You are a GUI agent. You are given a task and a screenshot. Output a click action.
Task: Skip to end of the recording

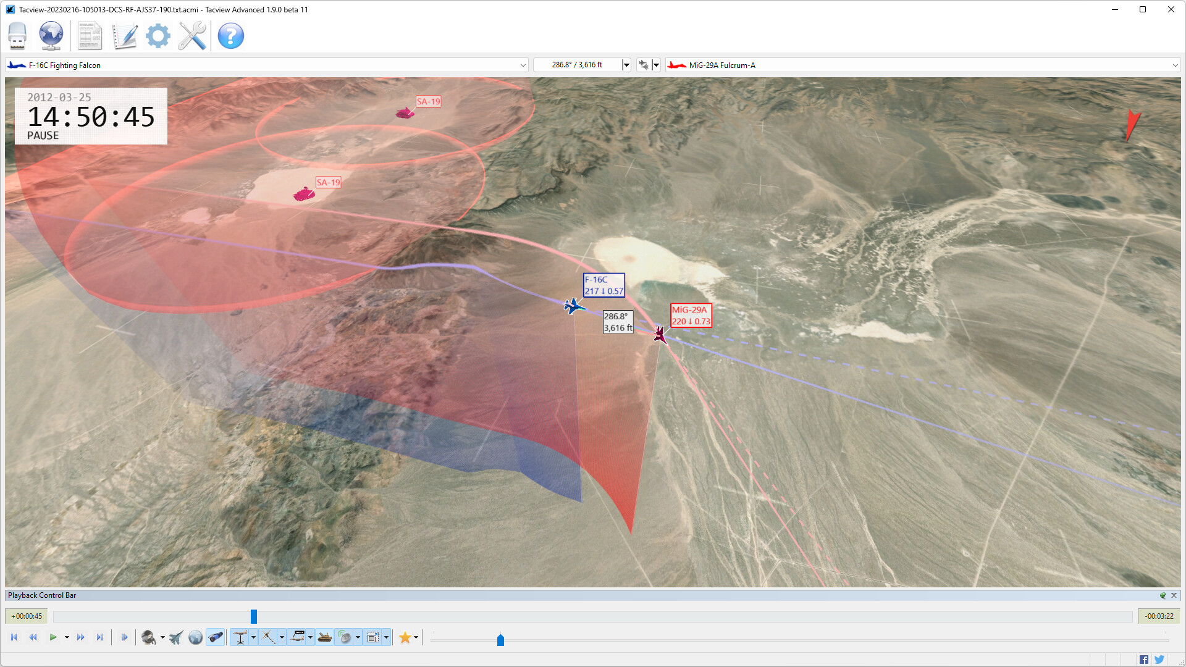(x=100, y=637)
